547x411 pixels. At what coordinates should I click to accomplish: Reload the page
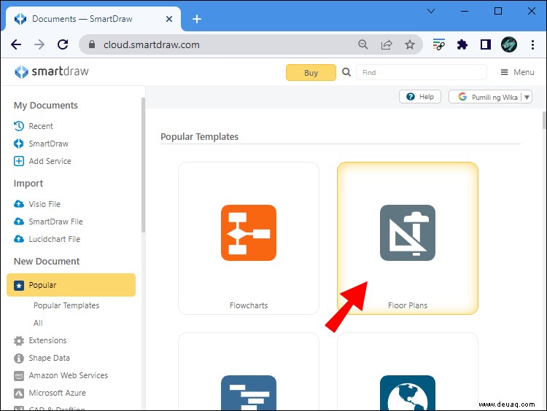tap(63, 44)
